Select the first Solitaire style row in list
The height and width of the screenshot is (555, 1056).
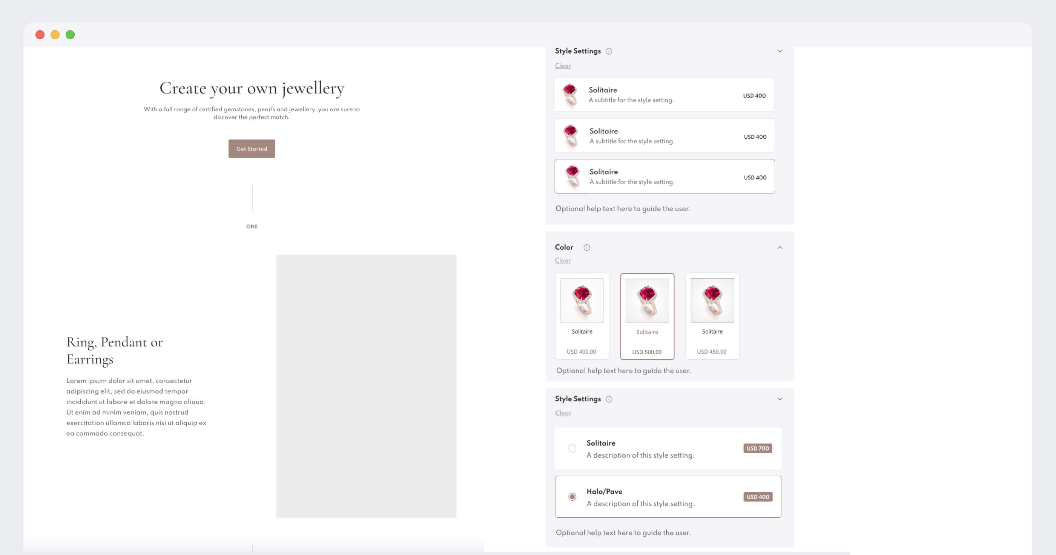664,94
